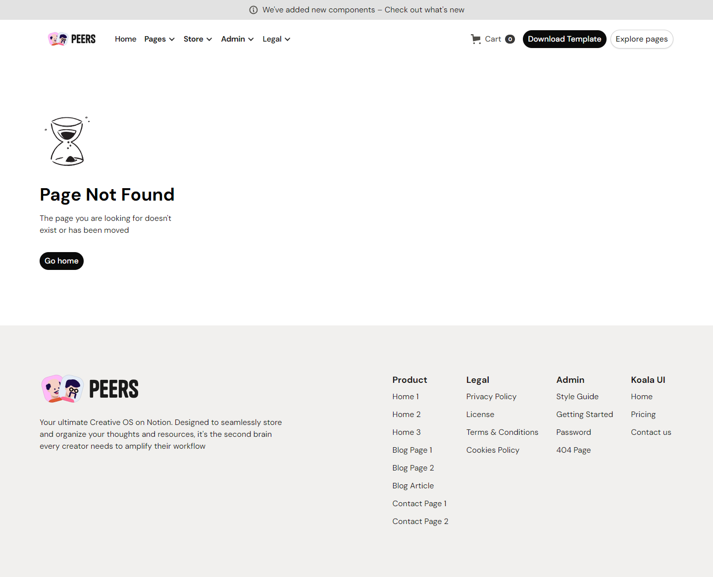Screen dimensions: 713x577
Task: Click the hourglass illustration above Page Not Found
Action: (x=67, y=141)
